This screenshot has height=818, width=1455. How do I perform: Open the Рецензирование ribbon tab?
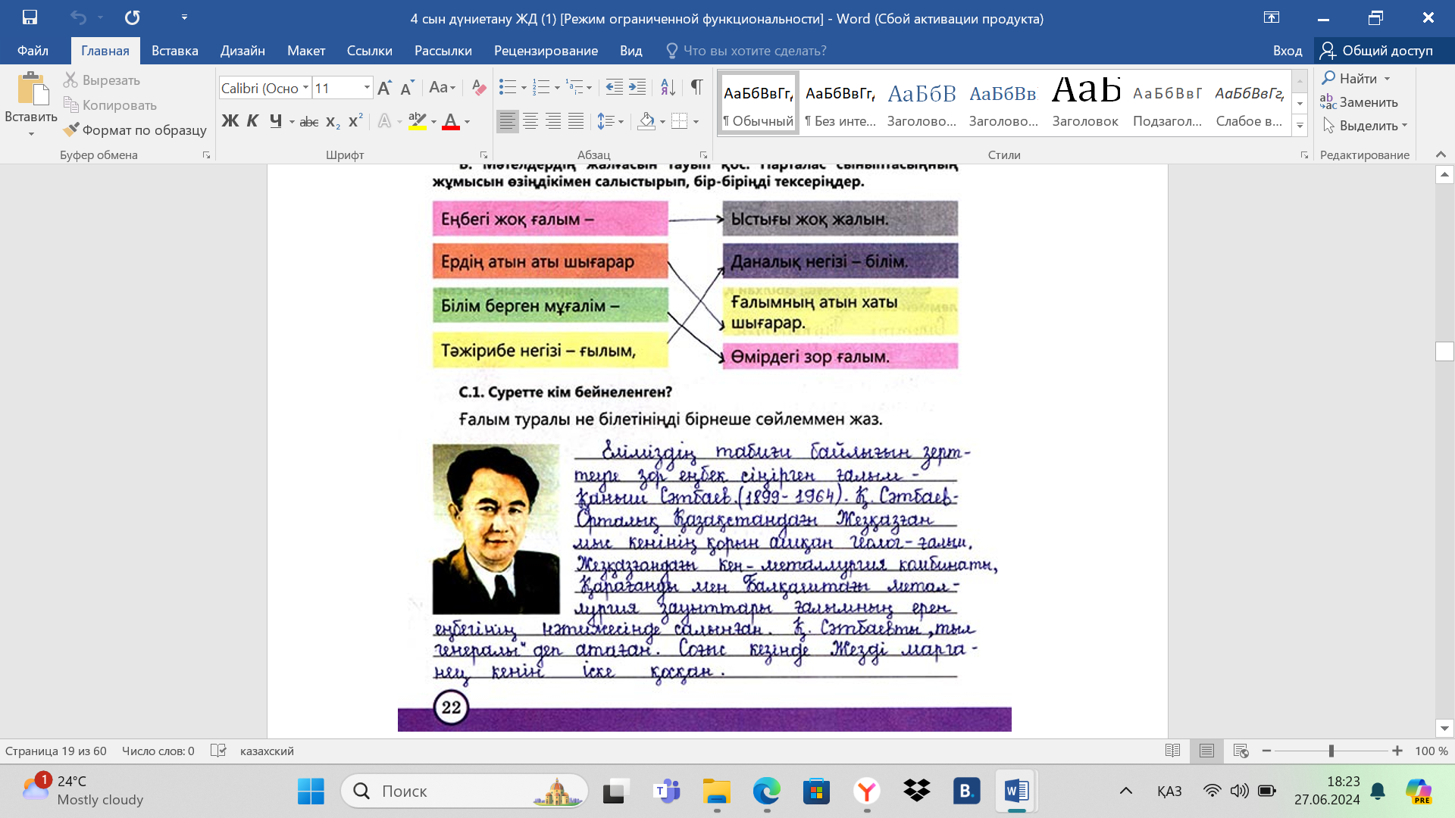[546, 51]
